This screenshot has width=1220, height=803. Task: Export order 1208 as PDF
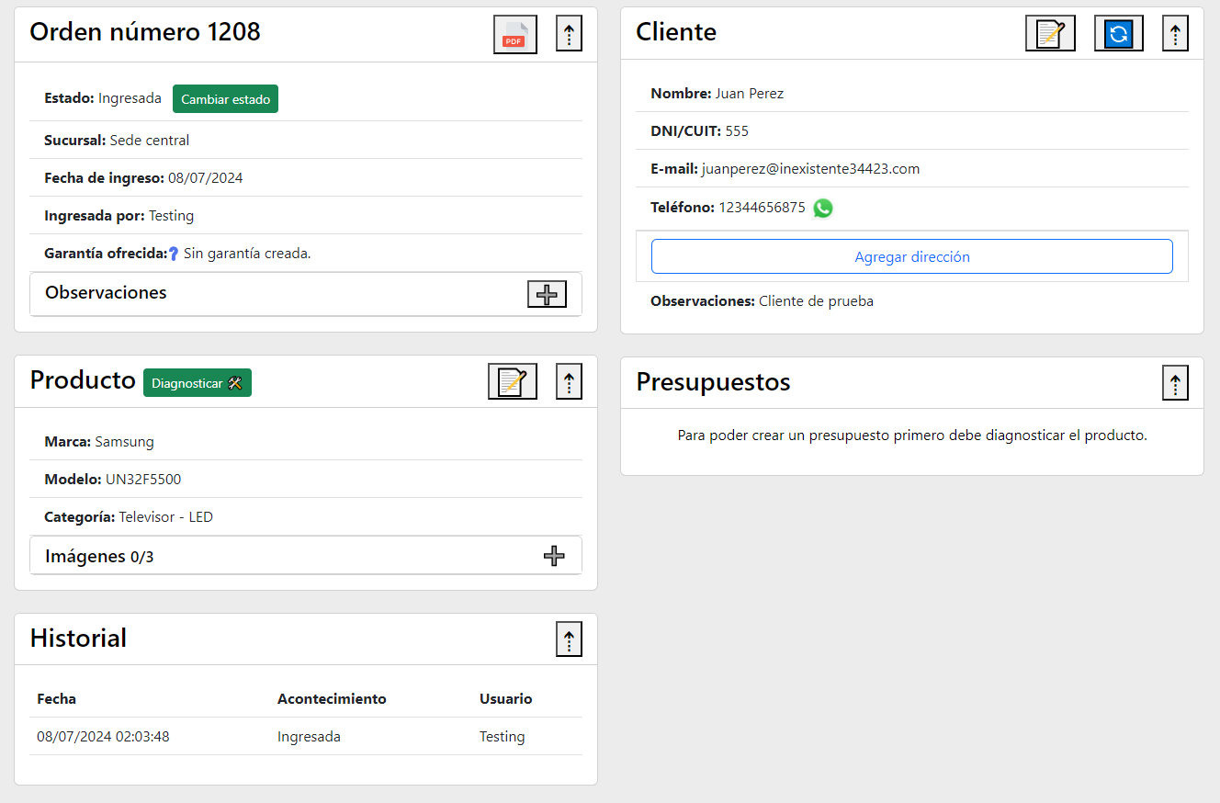click(514, 33)
